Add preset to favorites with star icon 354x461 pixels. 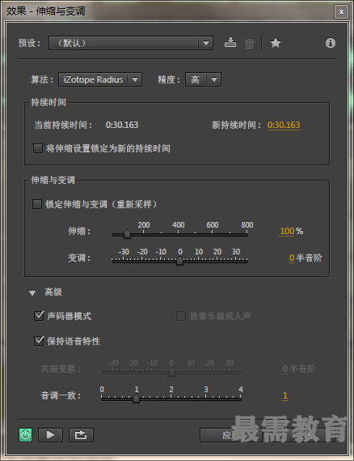pos(276,43)
